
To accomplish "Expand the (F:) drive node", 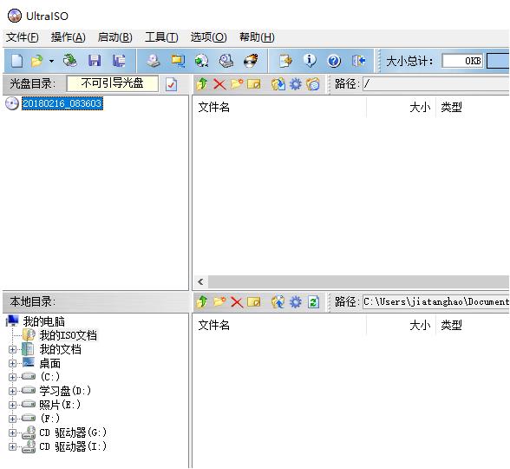I will click(x=12, y=419).
